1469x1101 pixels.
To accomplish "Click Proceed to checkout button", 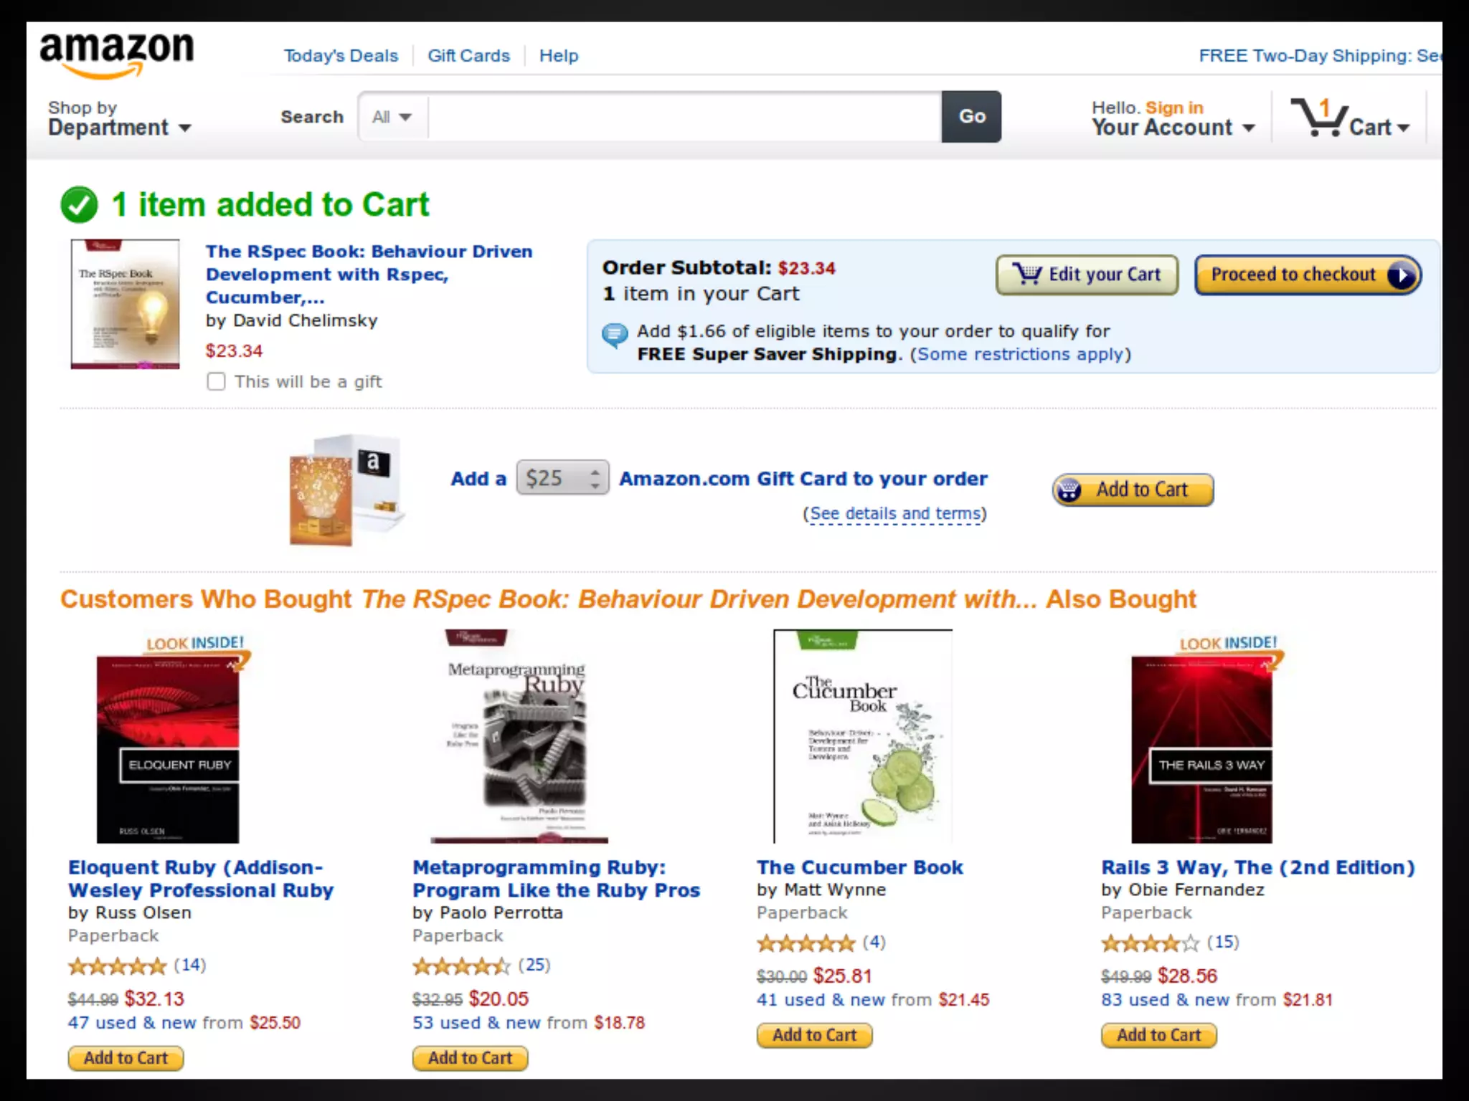I will (1308, 275).
